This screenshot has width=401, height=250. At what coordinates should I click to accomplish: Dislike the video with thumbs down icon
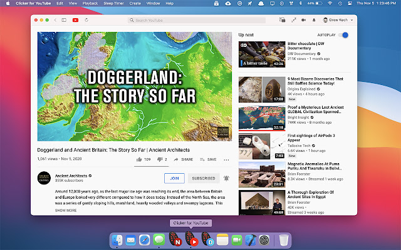[160, 159]
